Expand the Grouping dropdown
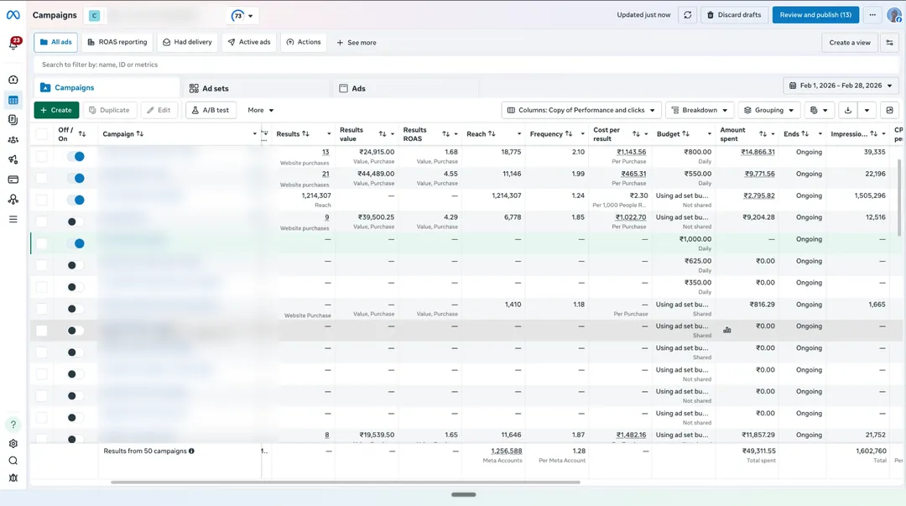Image resolution: width=906 pixels, height=506 pixels. 769,110
